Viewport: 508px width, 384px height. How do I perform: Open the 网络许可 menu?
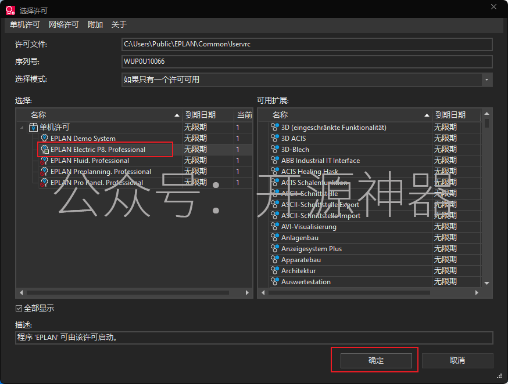click(64, 24)
